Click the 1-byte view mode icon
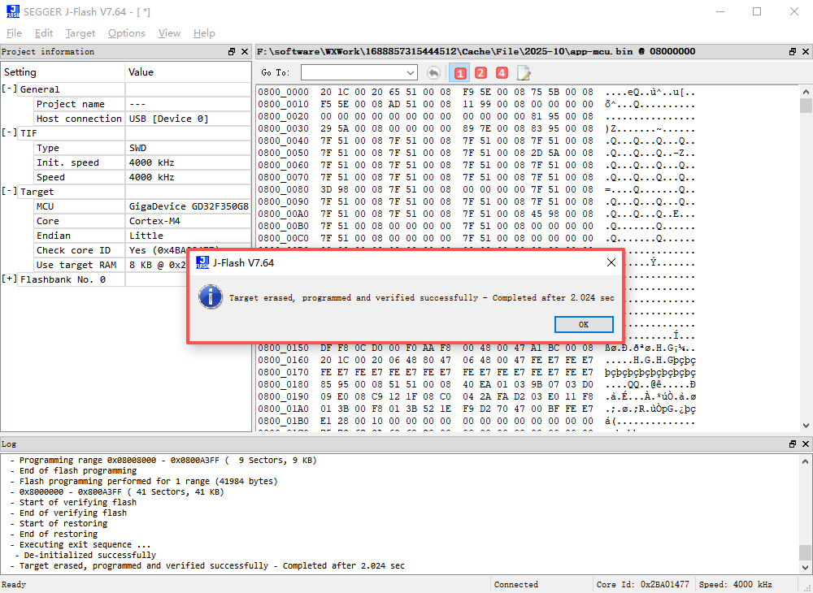Image resolution: width=813 pixels, height=593 pixels. (x=459, y=73)
